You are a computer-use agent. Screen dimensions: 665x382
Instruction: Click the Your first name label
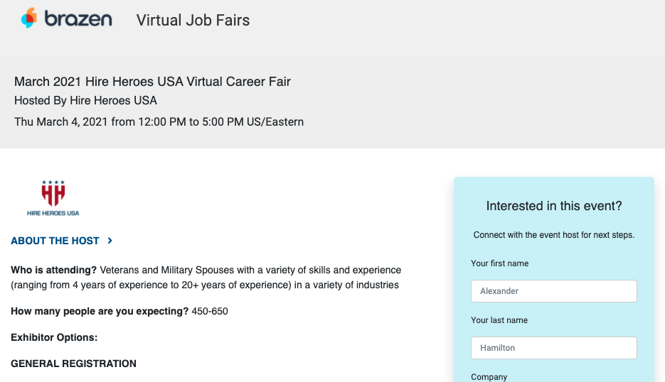[499, 263]
